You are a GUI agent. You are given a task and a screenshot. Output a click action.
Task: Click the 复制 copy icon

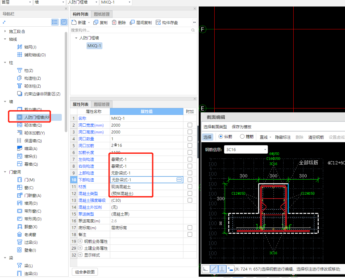tap(96, 22)
